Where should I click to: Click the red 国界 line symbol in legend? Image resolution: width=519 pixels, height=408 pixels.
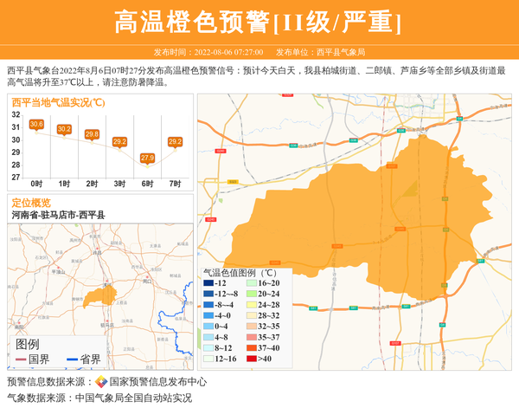click(x=19, y=359)
